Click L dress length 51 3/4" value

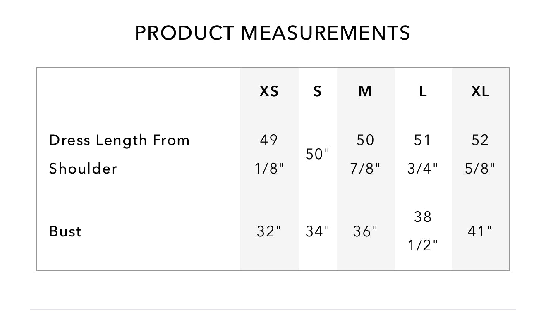click(423, 154)
